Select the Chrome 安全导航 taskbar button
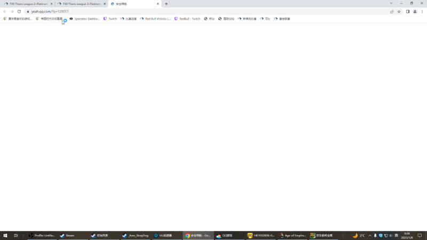The image size is (427, 240). tap(198, 235)
